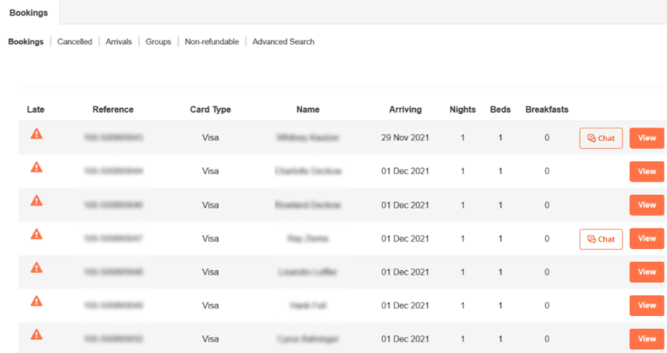This screenshot has width=667, height=353.
Task: Click the late warning icon in Ray's row
Action: coord(37,234)
